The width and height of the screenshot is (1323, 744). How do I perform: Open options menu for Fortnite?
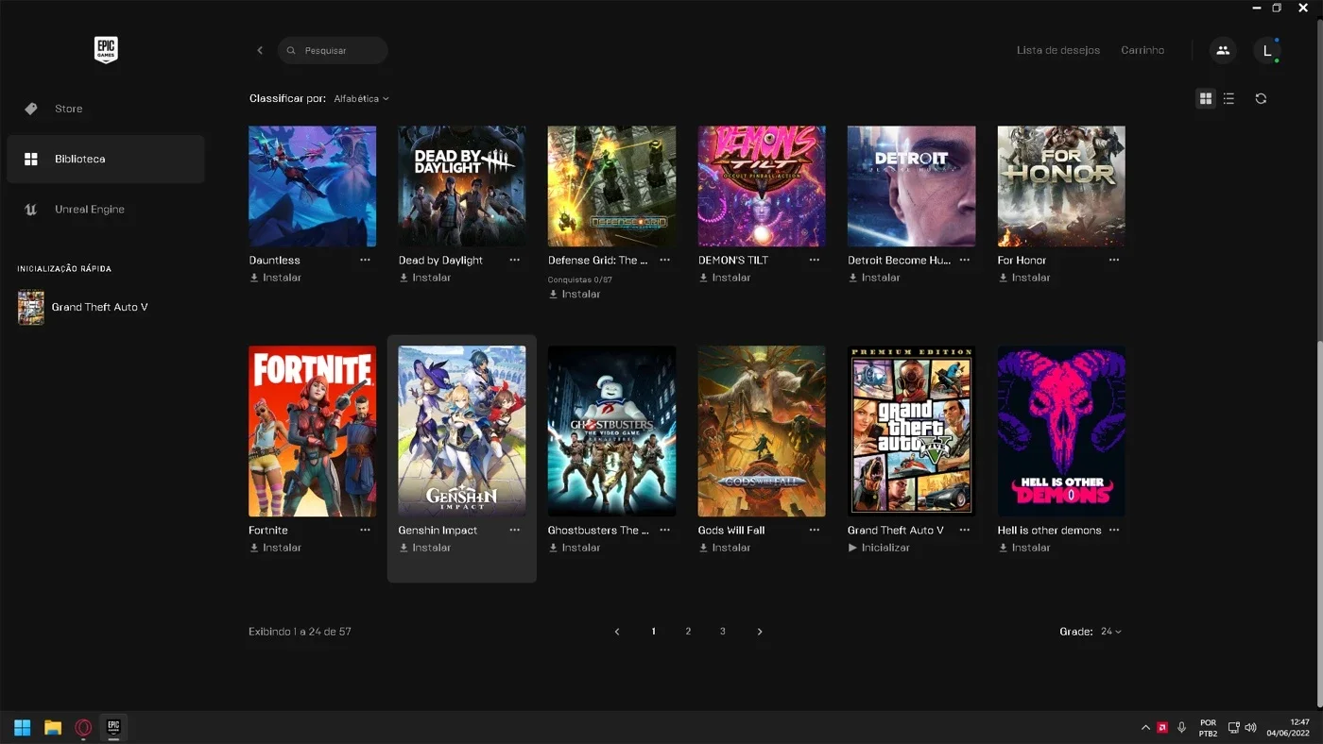click(365, 530)
